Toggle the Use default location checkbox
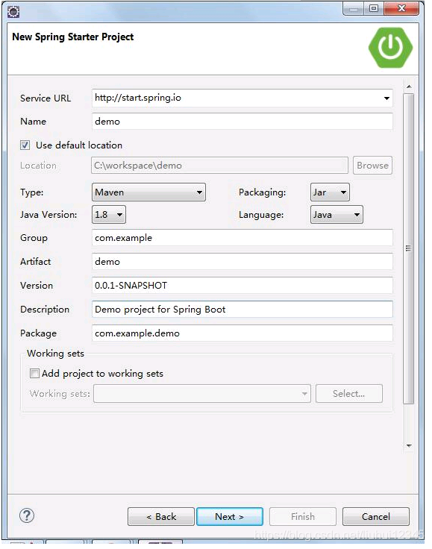432x549 pixels. tap(25, 145)
